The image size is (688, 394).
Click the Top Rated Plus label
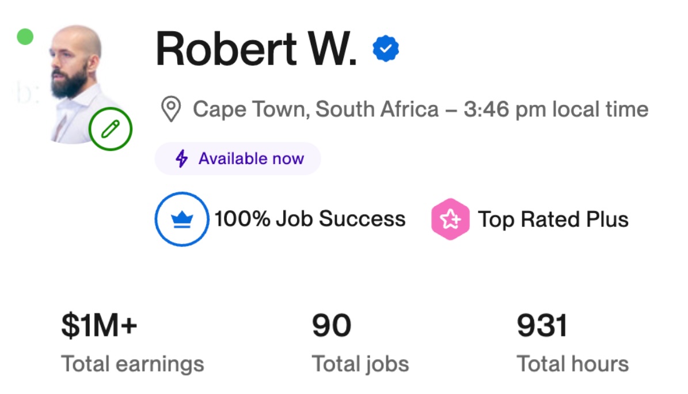click(x=553, y=219)
